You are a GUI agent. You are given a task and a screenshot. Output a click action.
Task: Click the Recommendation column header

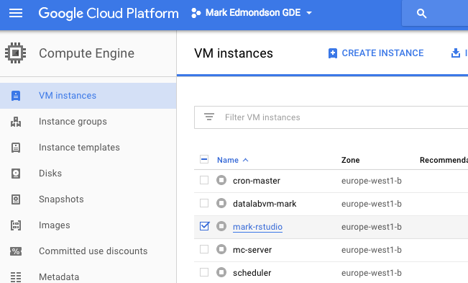(x=444, y=160)
